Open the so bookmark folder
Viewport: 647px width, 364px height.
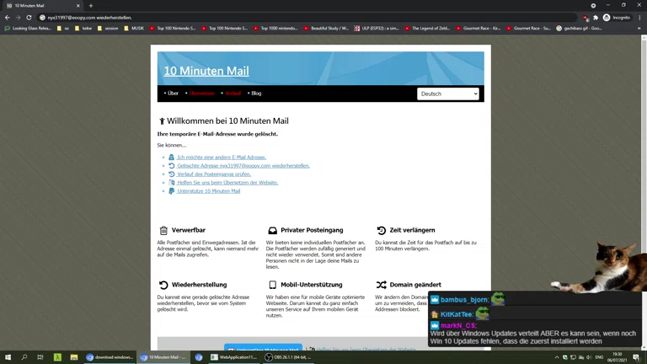63,29
